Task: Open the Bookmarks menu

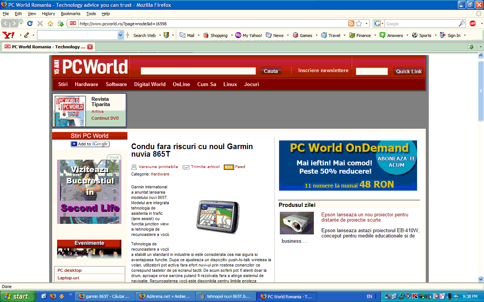Action: tap(71, 14)
